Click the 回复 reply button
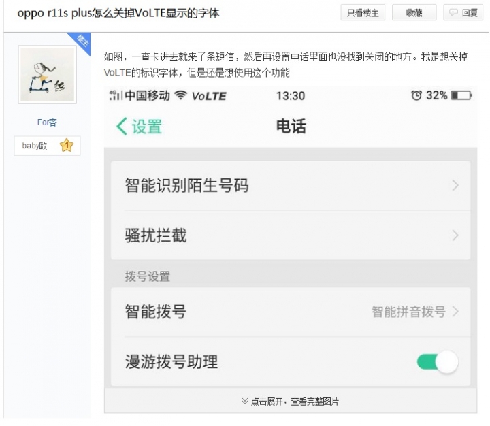The width and height of the screenshot is (490, 426). tap(463, 12)
